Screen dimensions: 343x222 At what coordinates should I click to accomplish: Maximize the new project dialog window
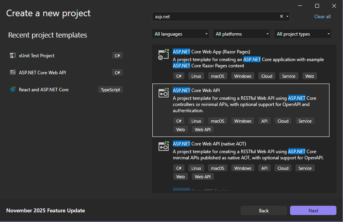tap(317, 6)
